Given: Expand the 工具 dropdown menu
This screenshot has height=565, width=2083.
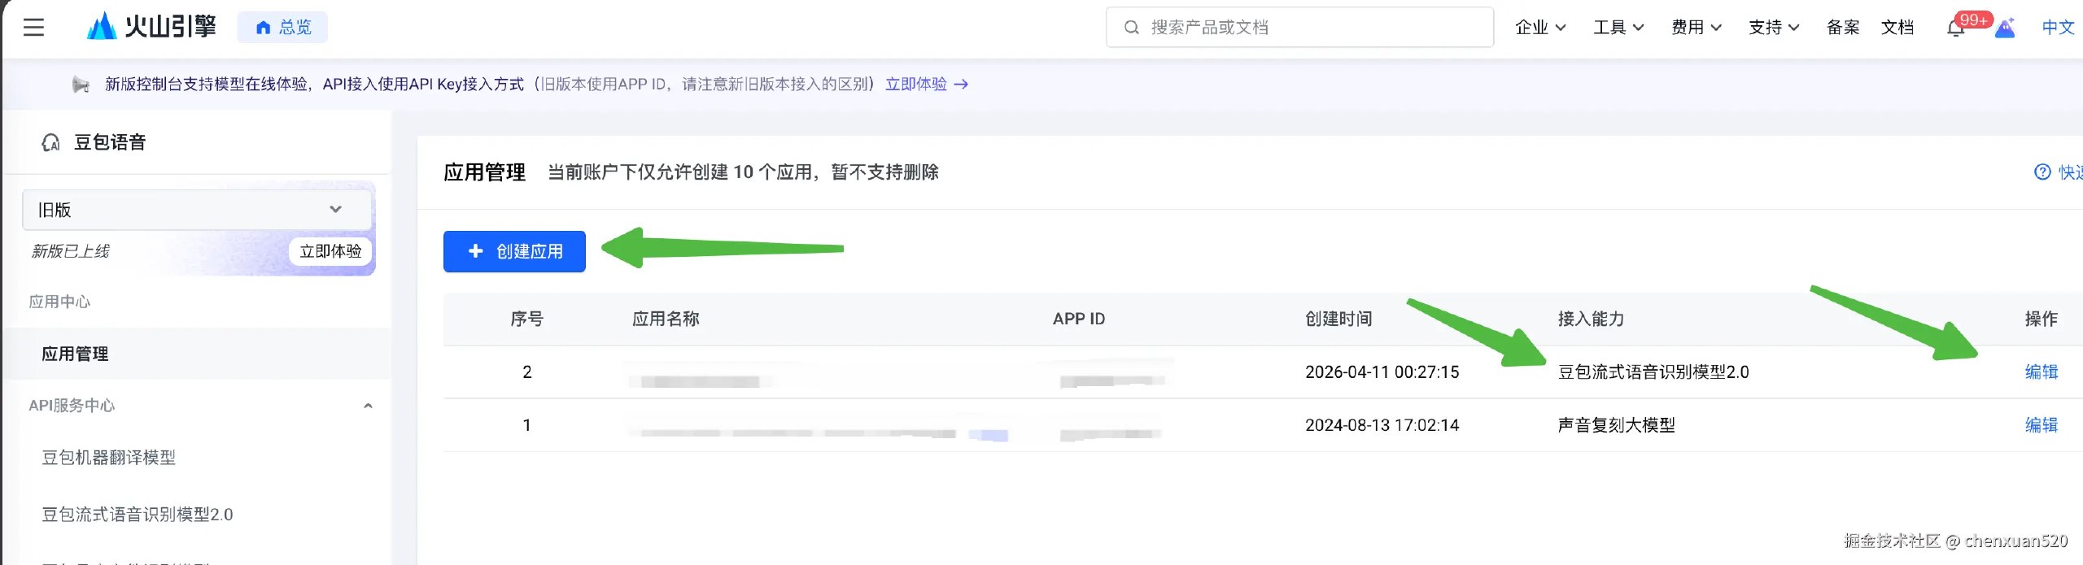Looking at the screenshot, I should click(1618, 28).
